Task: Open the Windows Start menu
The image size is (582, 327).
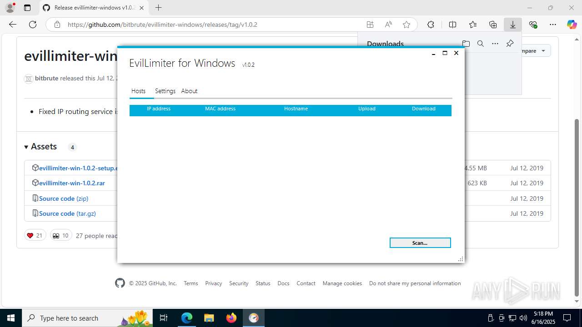Action: tap(11, 318)
